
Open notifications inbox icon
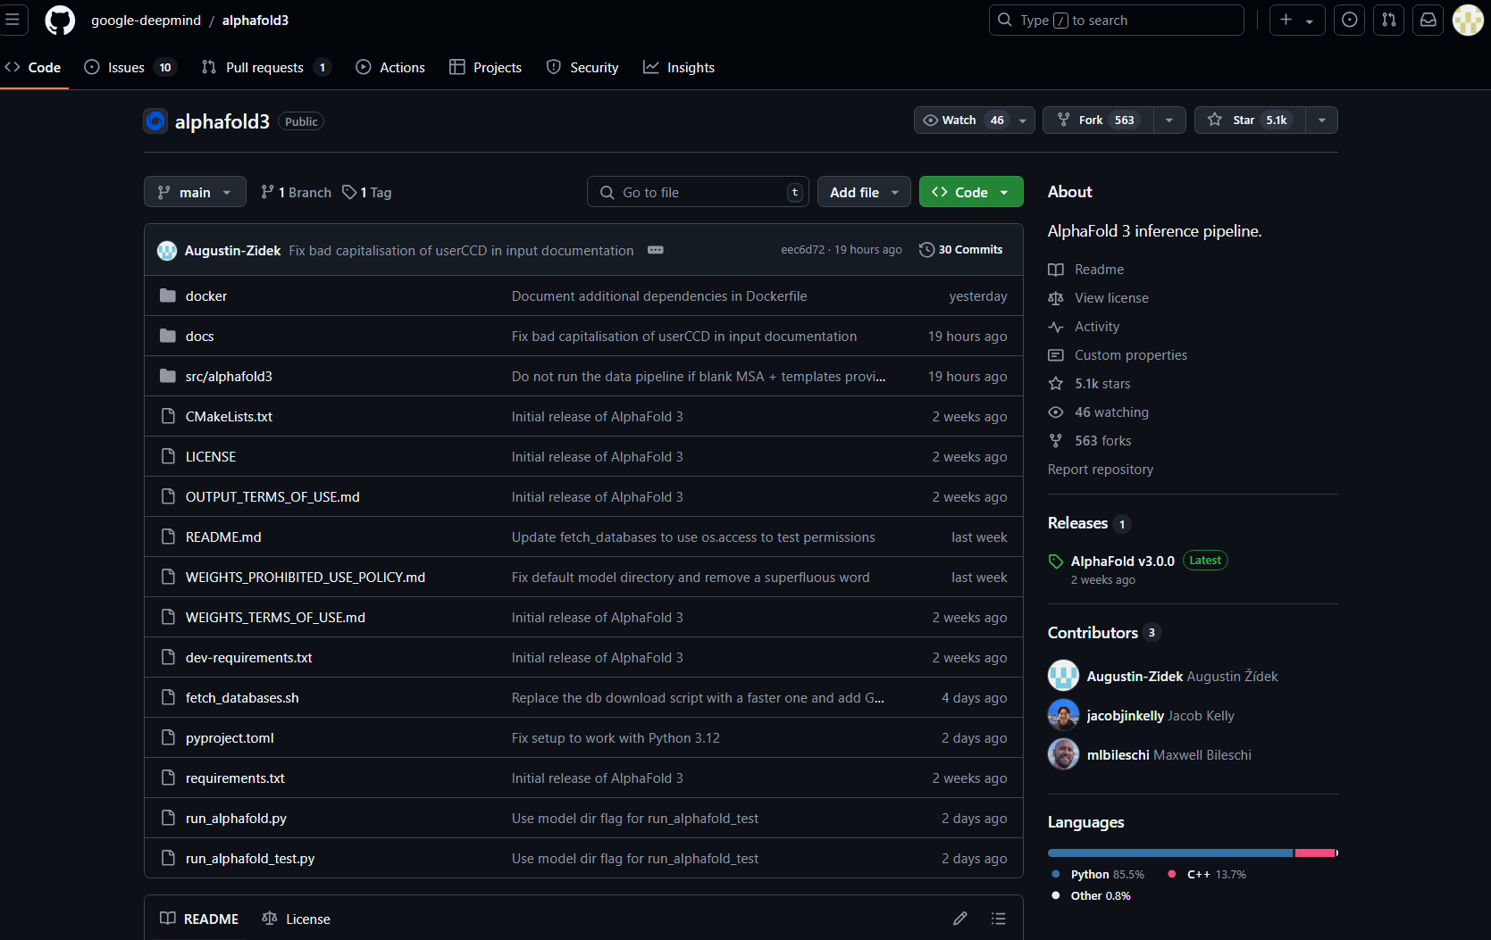[x=1428, y=20]
